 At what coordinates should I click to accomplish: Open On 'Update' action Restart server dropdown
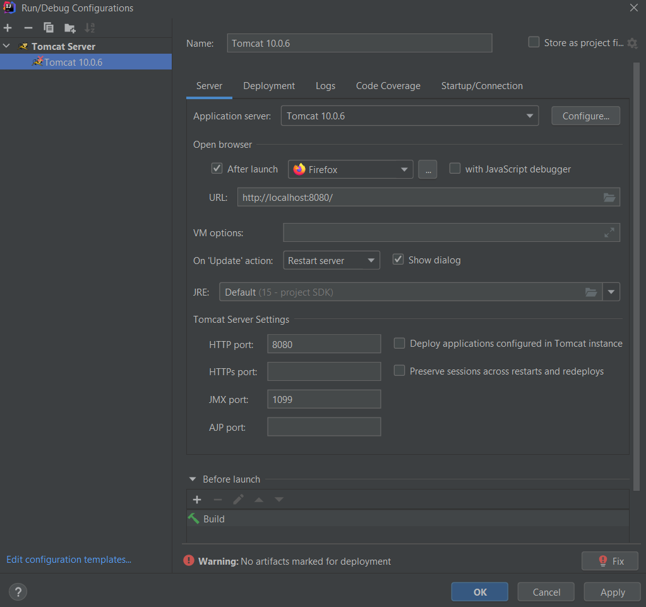pos(332,260)
